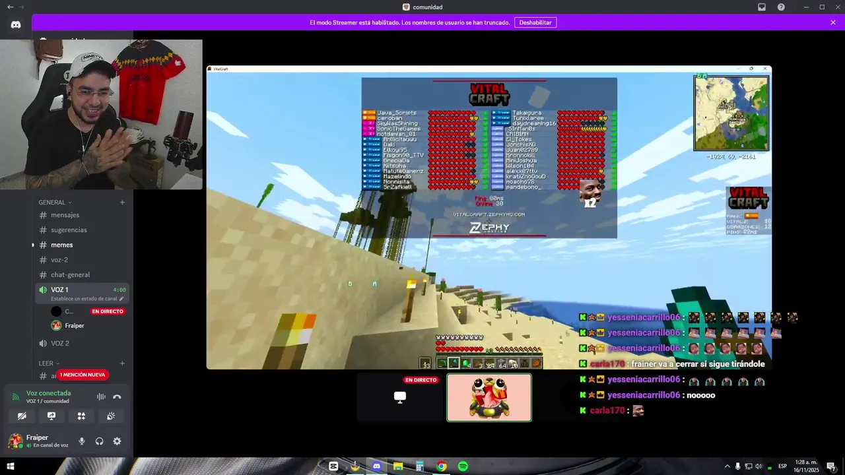845x475 pixels.
Task: Open the tray volume control
Action: (759, 466)
